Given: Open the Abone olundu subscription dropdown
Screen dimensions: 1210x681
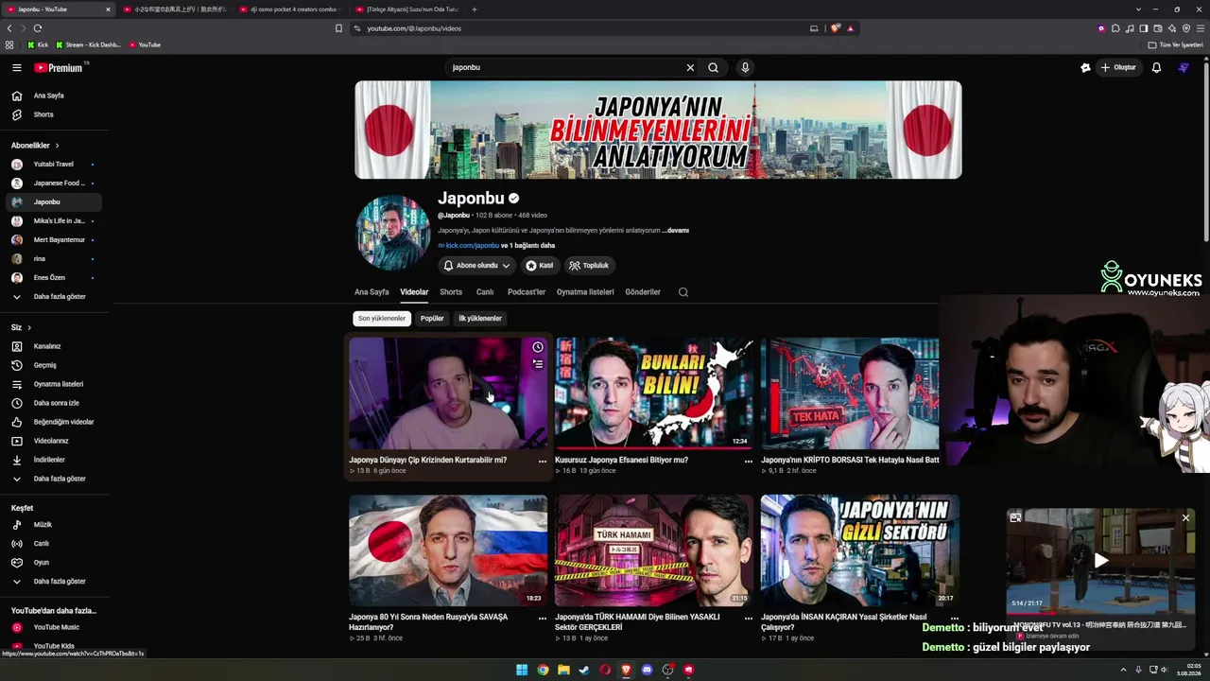Looking at the screenshot, I should (476, 266).
